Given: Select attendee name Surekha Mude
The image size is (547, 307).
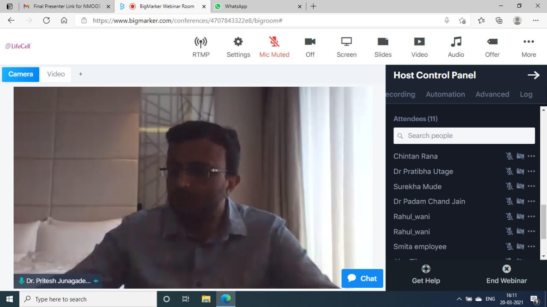Looking at the screenshot, I should pyautogui.click(x=418, y=187).
